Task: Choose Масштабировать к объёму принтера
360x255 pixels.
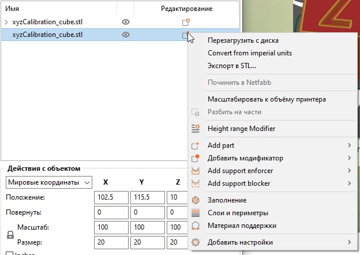Action: click(x=267, y=99)
